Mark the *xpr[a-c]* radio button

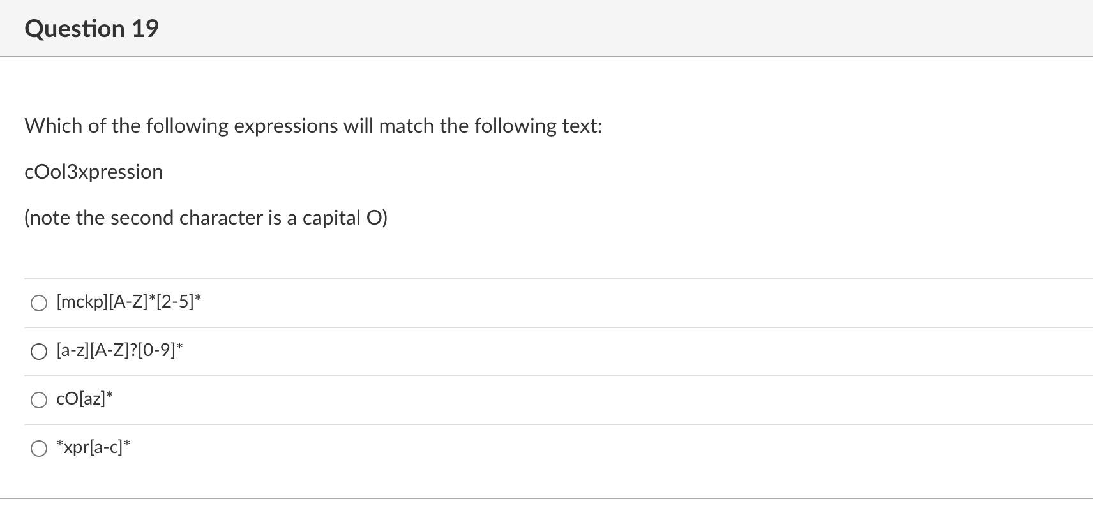pos(39,449)
